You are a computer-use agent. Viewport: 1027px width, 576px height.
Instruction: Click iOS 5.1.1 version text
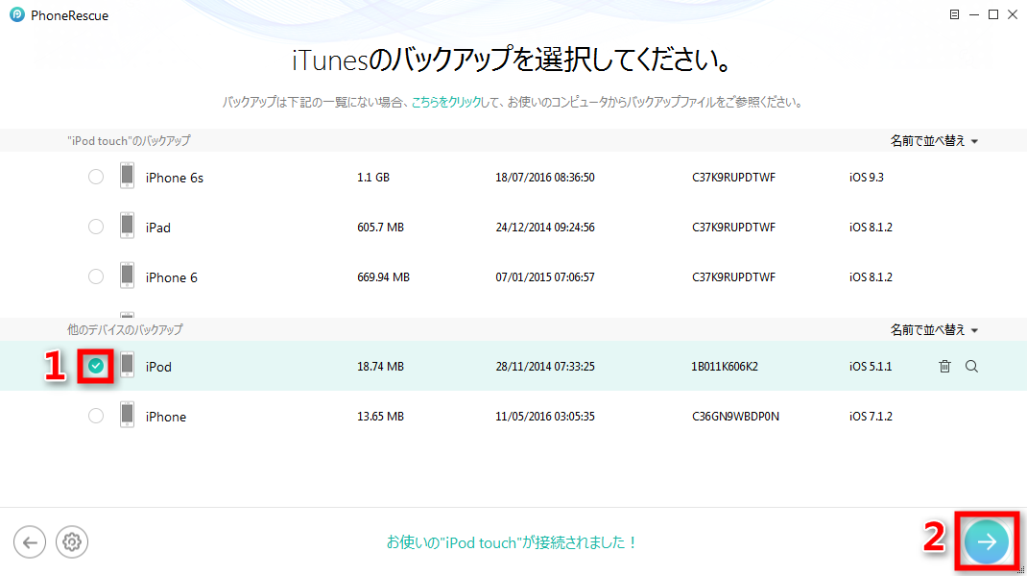(871, 366)
